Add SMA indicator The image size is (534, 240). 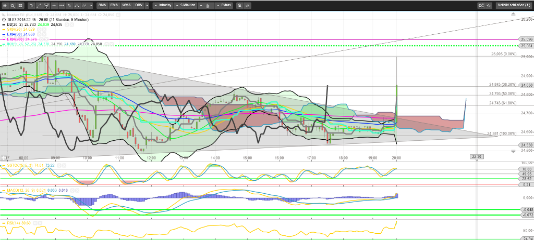pyautogui.click(x=102, y=5)
